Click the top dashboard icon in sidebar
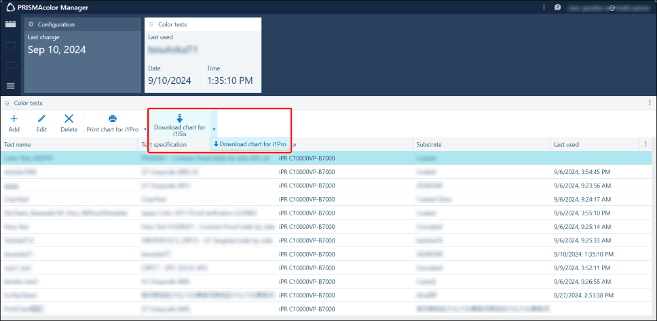The height and width of the screenshot is (321, 657). pyautogui.click(x=11, y=24)
